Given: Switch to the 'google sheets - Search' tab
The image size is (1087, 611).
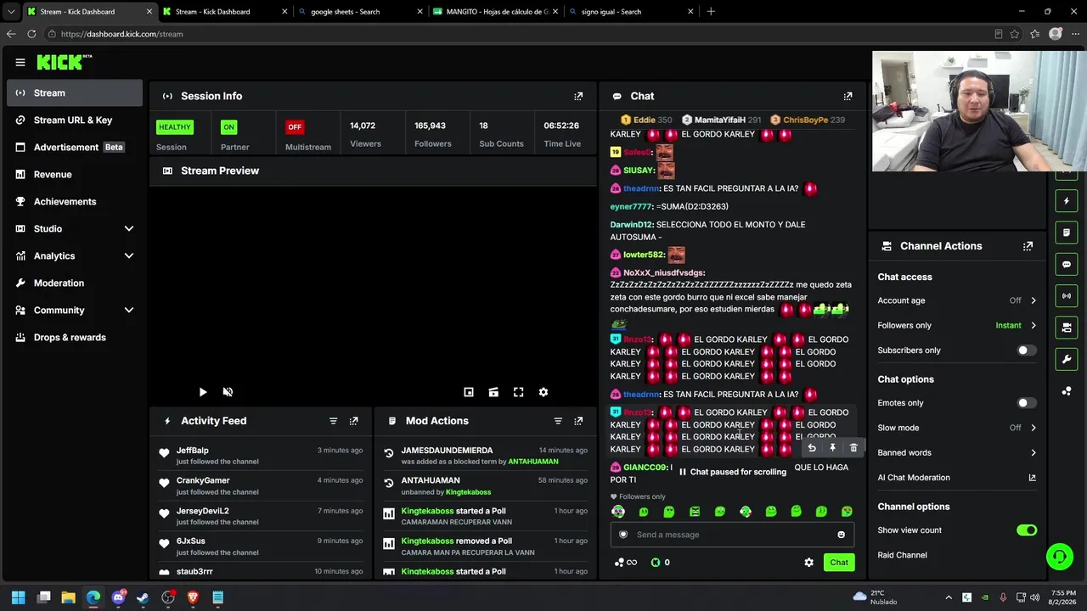Looking at the screenshot, I should (x=358, y=12).
